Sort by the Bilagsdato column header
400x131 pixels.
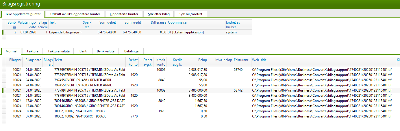point(33,60)
